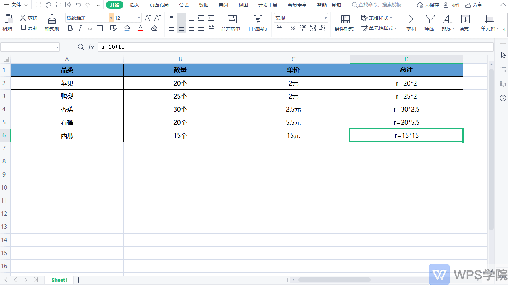Click the percent style icon
508x285 pixels.
292,28
